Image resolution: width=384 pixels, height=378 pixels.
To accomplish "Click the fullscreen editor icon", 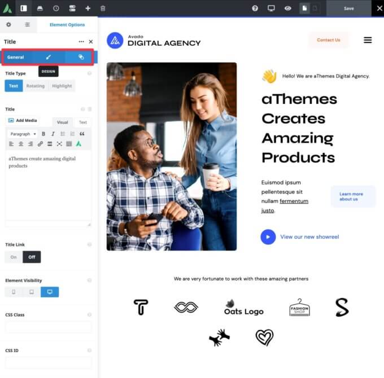I will pos(59,144).
